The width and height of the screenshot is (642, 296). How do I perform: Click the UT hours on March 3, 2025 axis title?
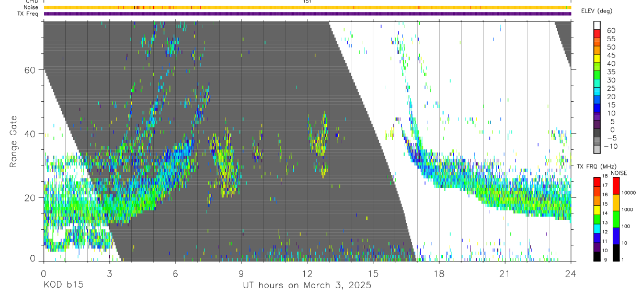[307, 285]
